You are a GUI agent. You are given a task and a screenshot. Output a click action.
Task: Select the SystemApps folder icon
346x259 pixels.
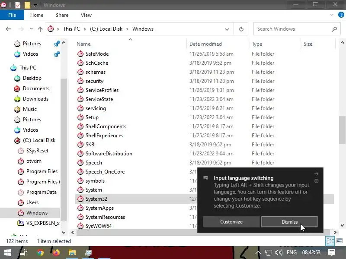point(80,208)
